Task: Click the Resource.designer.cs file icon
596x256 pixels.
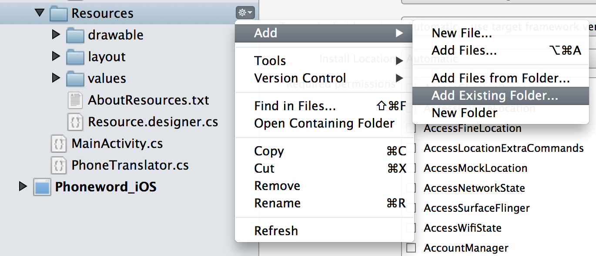Action: (x=75, y=122)
